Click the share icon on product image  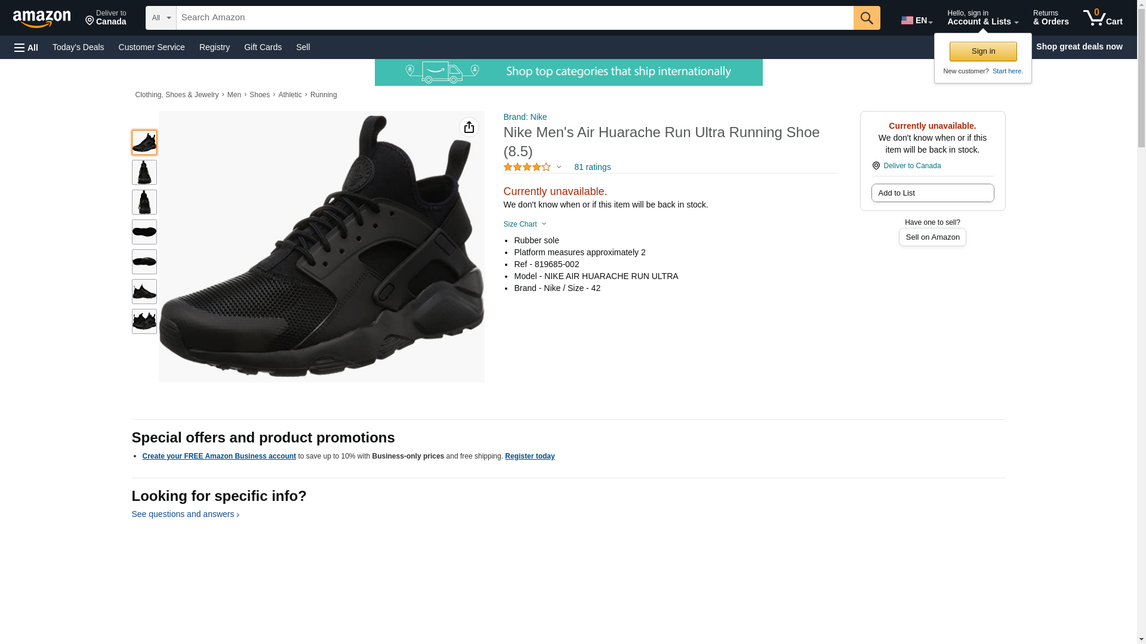coord(469,127)
